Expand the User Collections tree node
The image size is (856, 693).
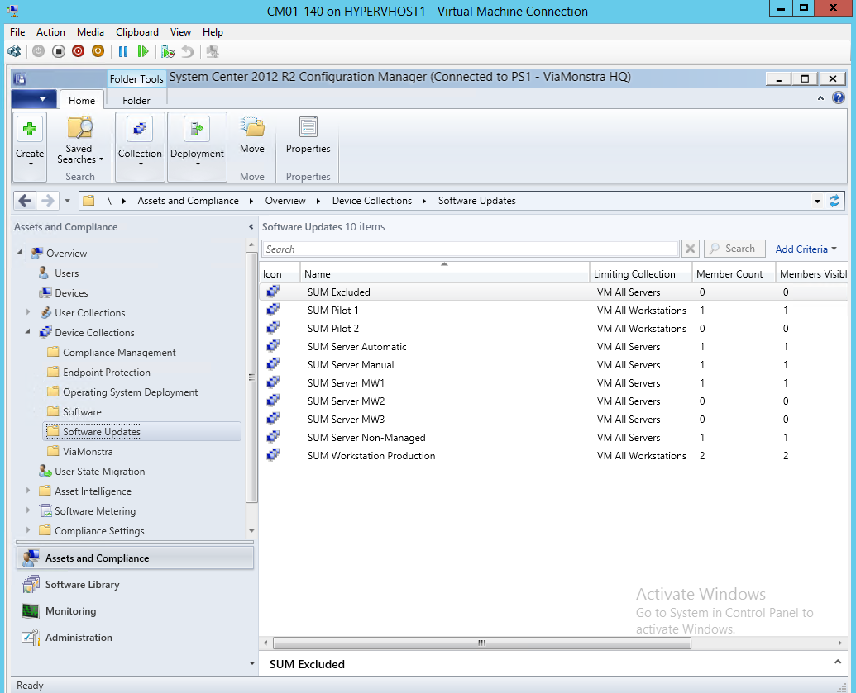coord(28,312)
